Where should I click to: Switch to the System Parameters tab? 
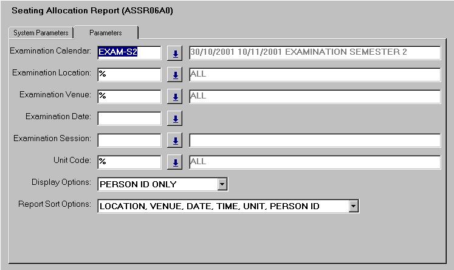point(41,33)
